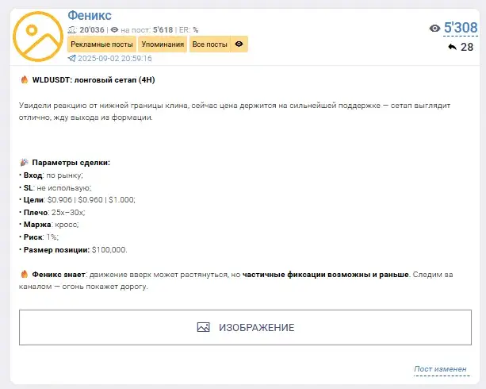Click the line Размер позиции: $100,000

pos(73,249)
